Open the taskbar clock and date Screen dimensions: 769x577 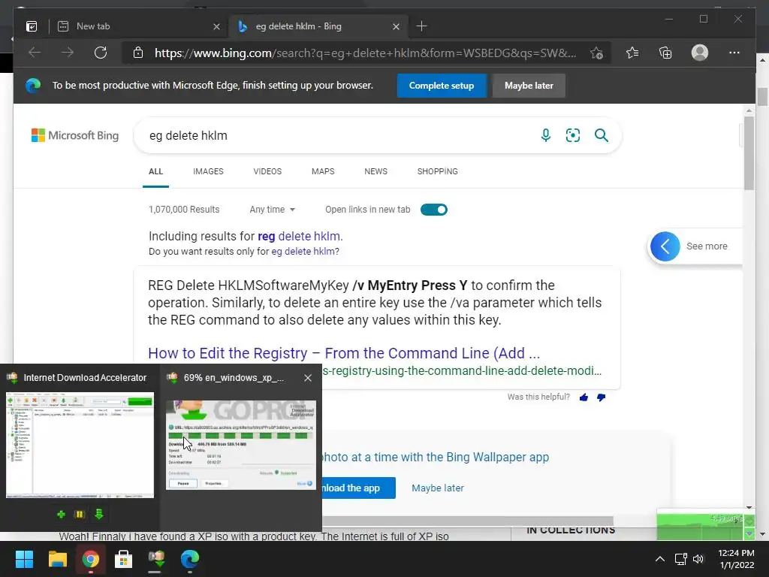tap(736, 559)
